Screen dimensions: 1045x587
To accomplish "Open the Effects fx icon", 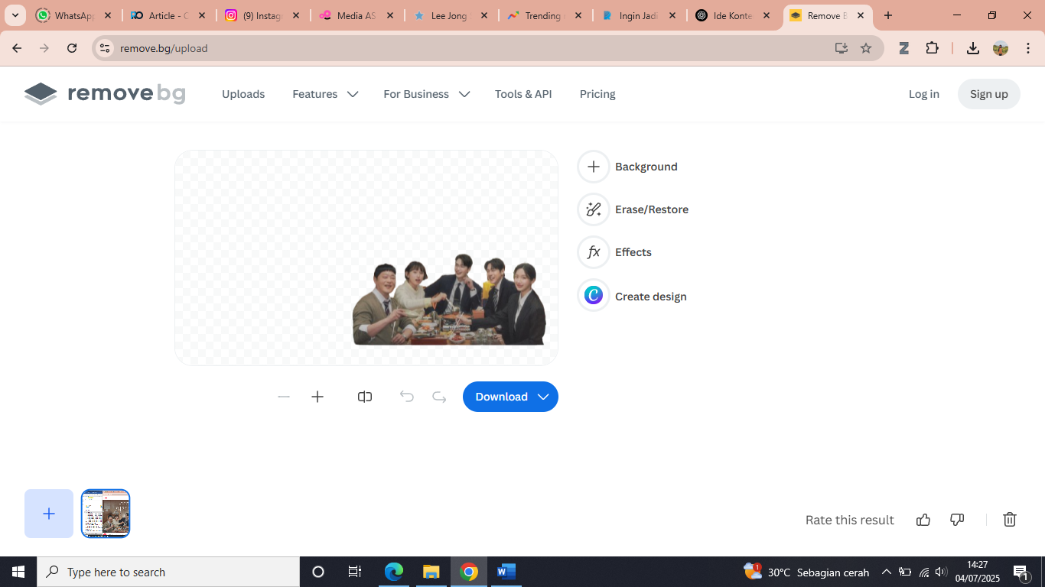I will 594,252.
